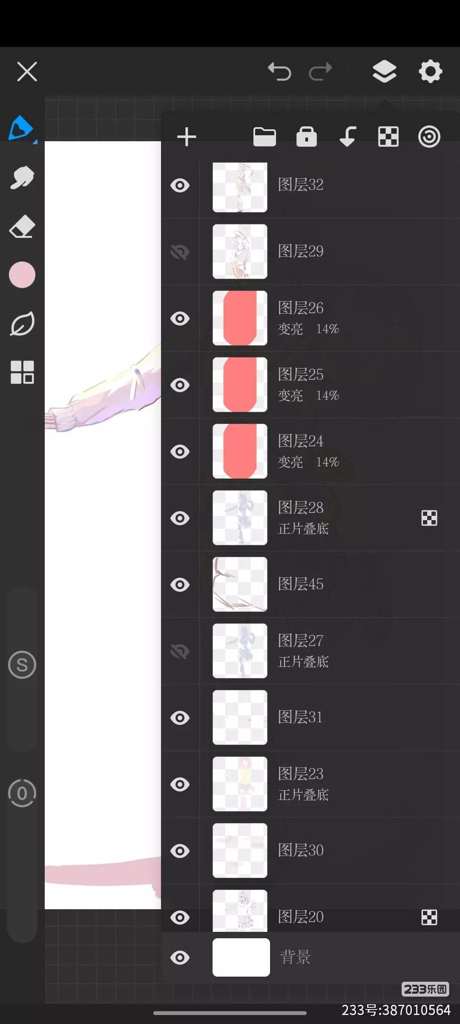Toggle alpha lock checkerboard in layer toolbar
Viewport: 460px width, 1024px height.
(388, 137)
